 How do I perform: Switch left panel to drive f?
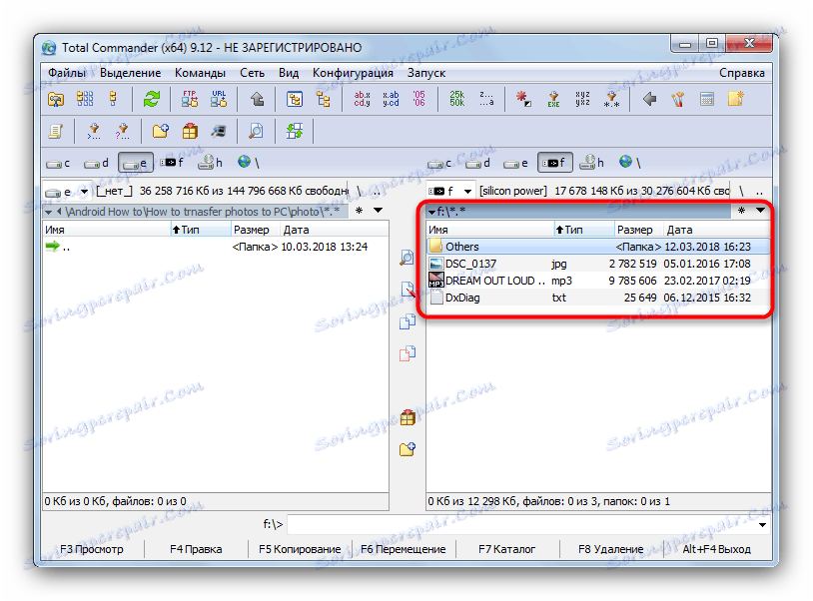pos(172,163)
